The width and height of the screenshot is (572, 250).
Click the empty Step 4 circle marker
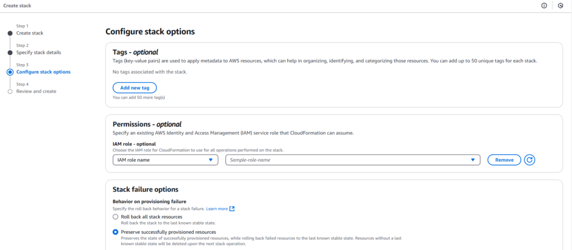coord(10,91)
